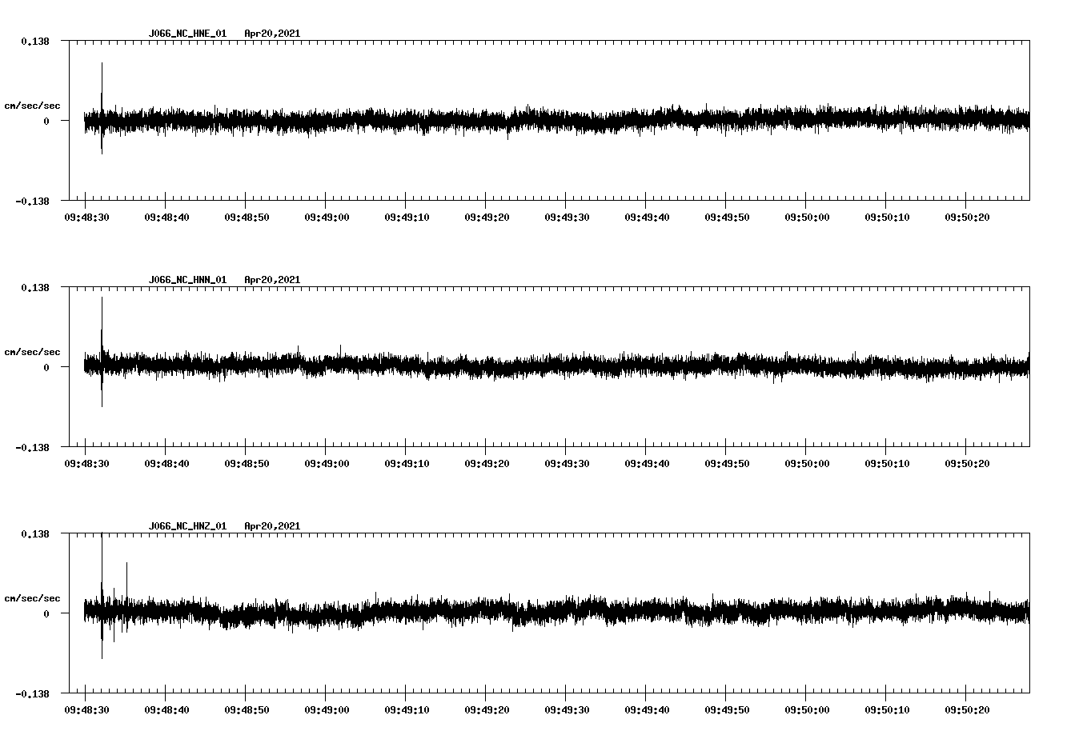This screenshot has height=739, width=1087.
Task: Click the Apr20,2021 date label on the HNZ plot
Action: click(x=273, y=526)
